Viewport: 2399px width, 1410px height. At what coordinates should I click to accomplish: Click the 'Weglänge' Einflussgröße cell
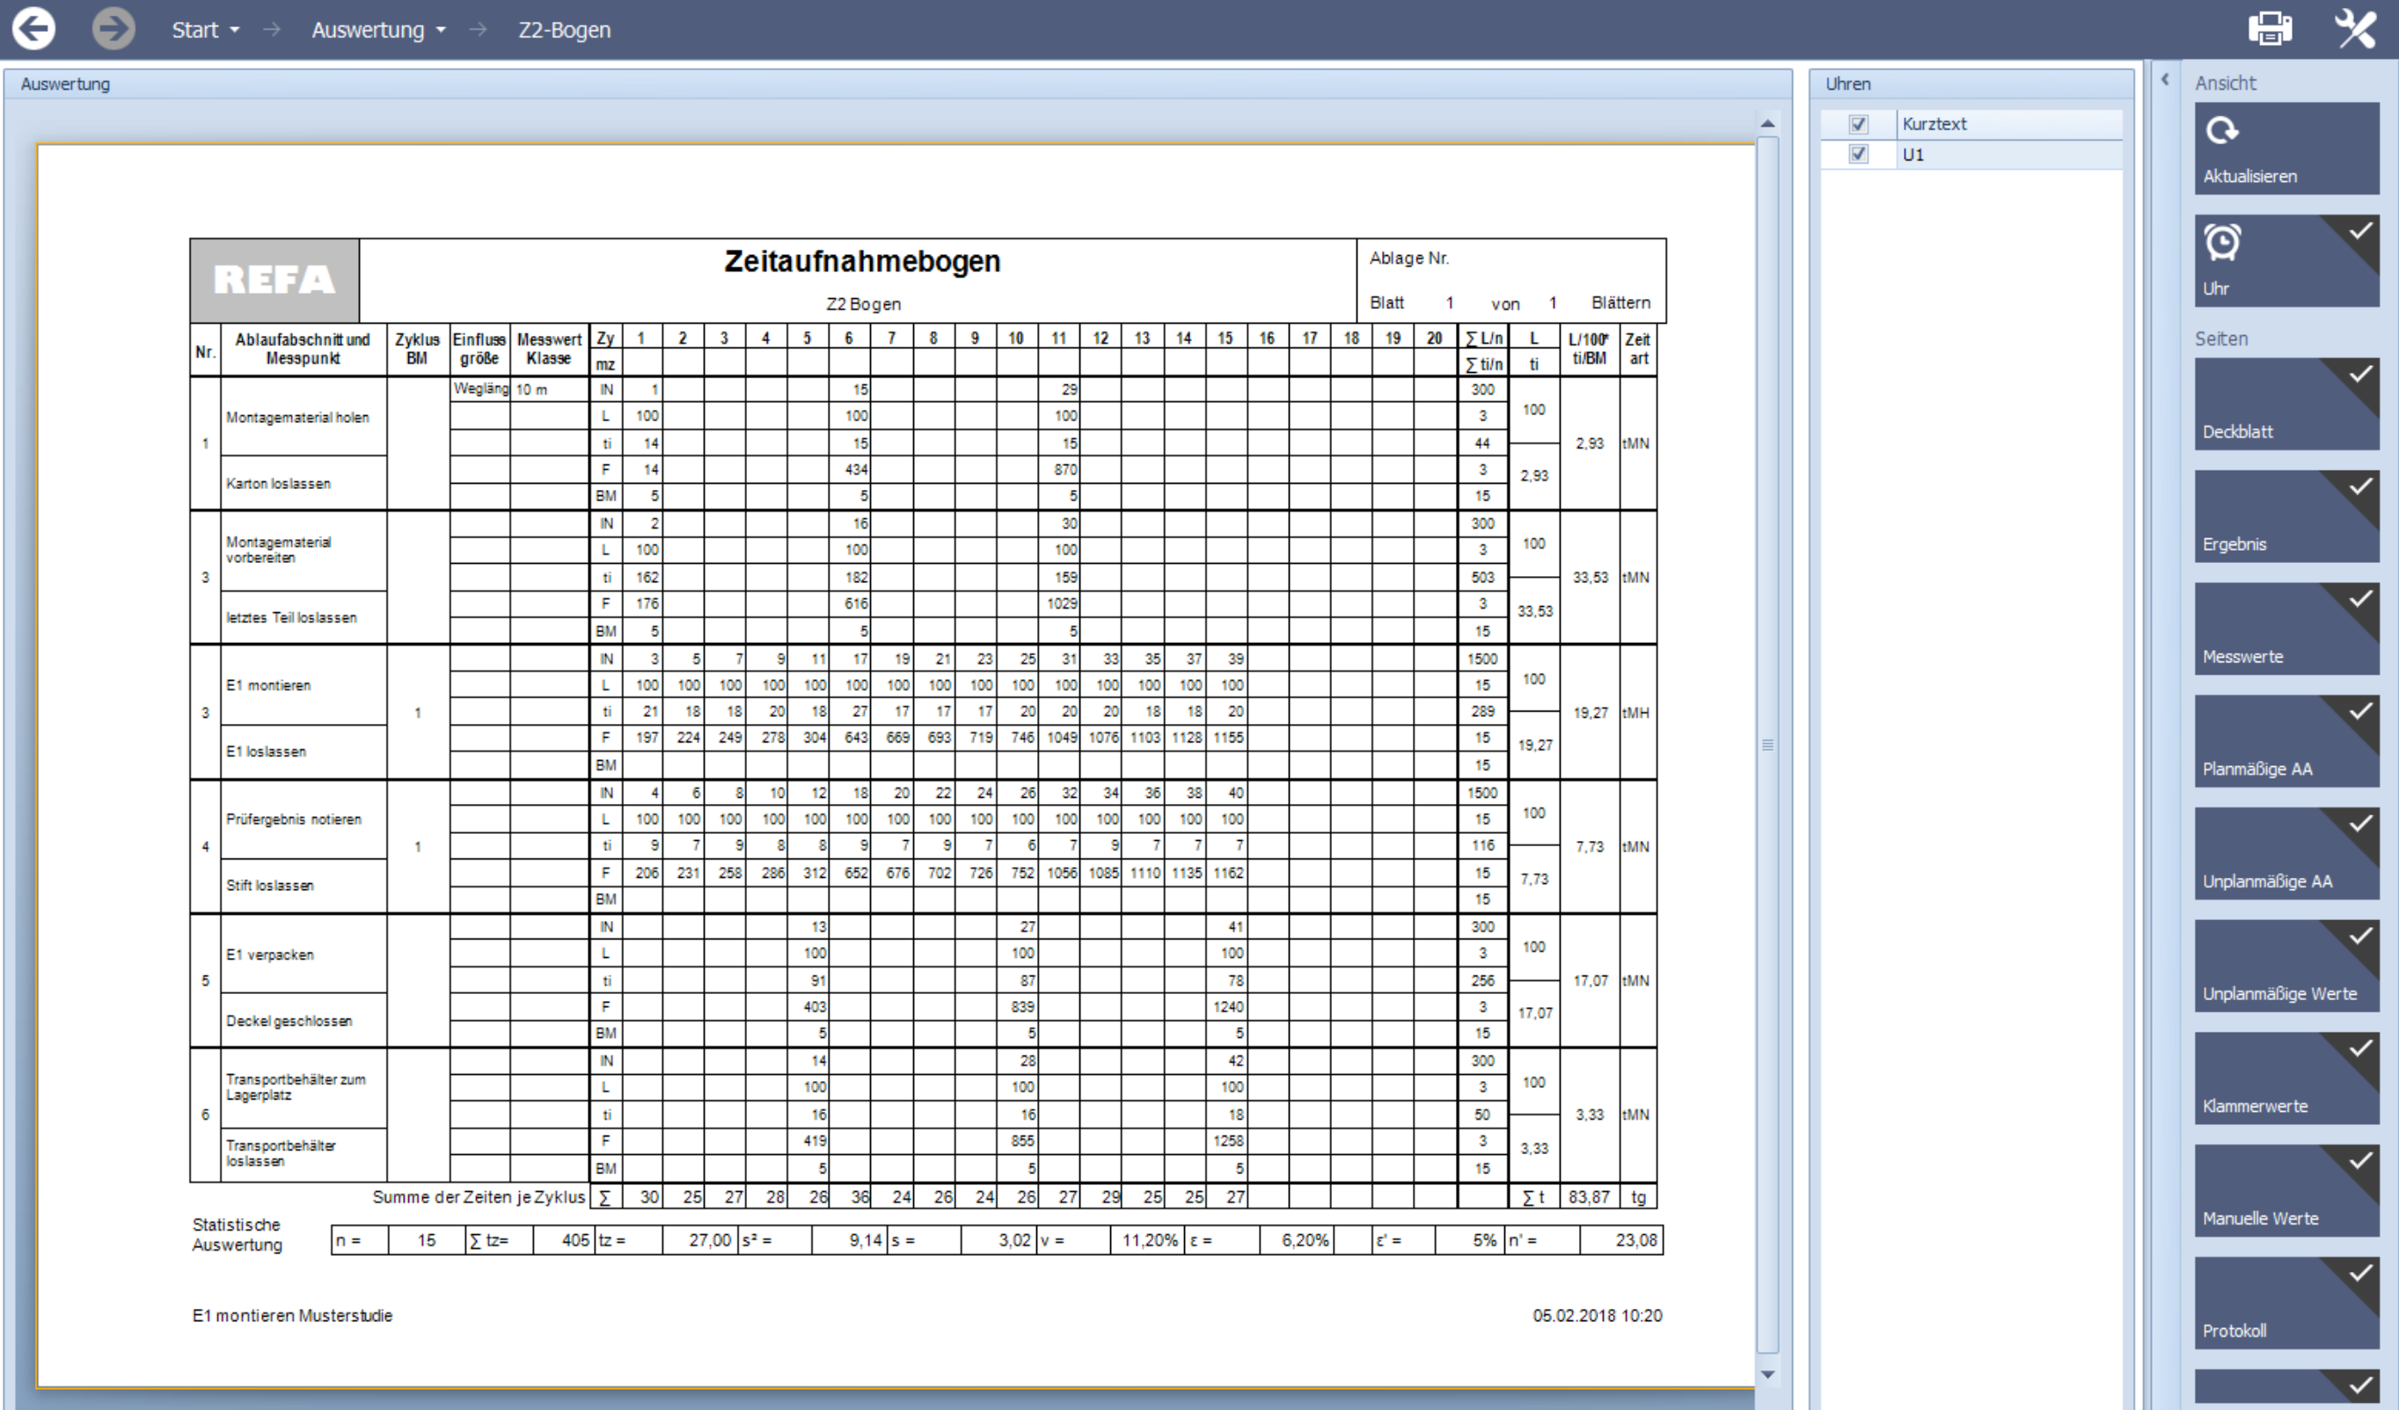click(479, 390)
